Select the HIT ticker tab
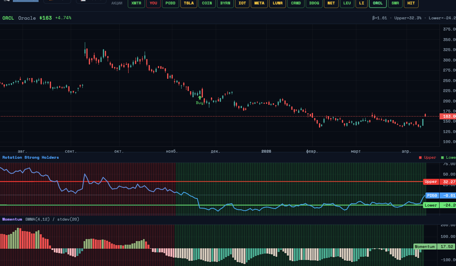Screen dimensions: 456x266 click(411, 3)
